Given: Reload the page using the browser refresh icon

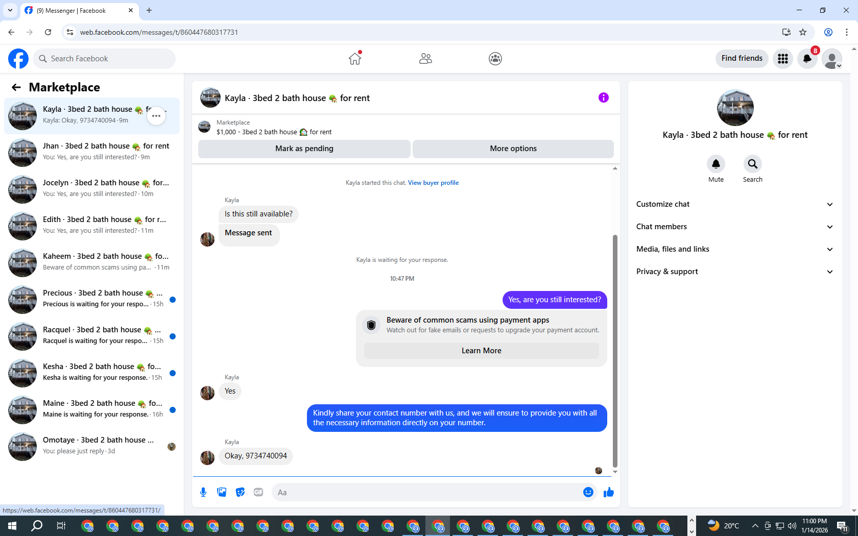Looking at the screenshot, I should (x=48, y=32).
